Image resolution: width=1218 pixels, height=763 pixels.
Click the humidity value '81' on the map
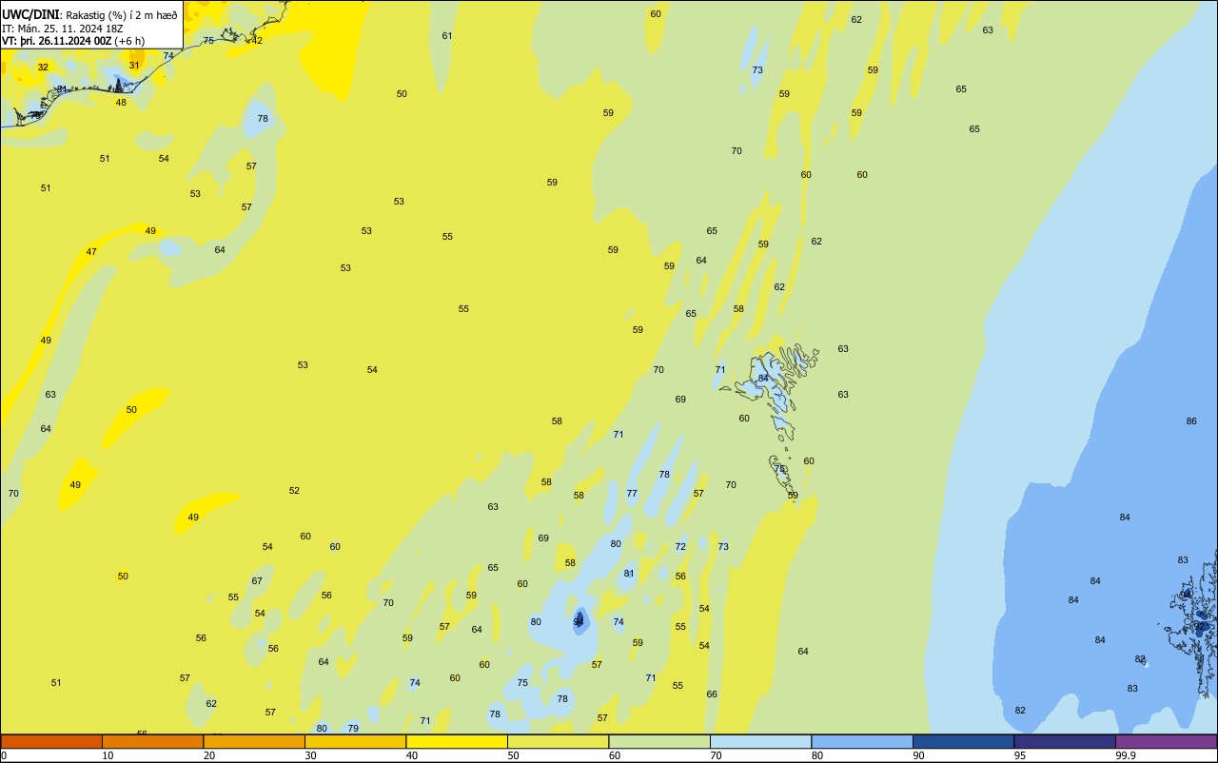pyautogui.click(x=629, y=573)
